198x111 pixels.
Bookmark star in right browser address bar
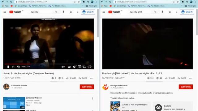click(x=178, y=2)
